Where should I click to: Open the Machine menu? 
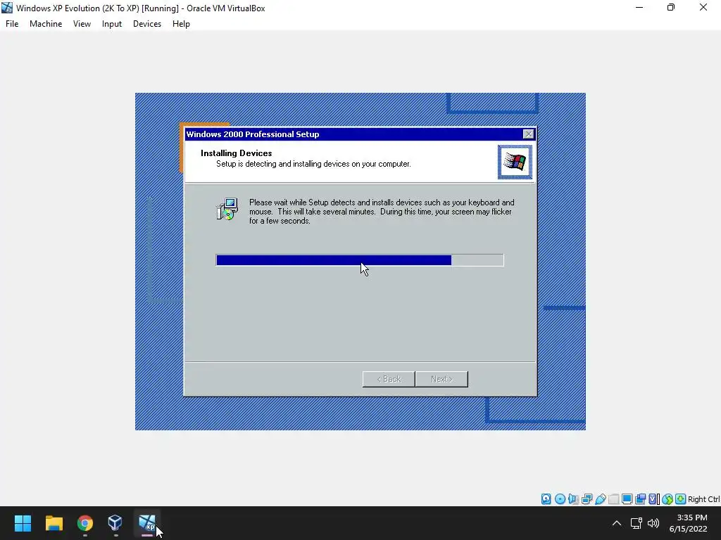coord(46,24)
